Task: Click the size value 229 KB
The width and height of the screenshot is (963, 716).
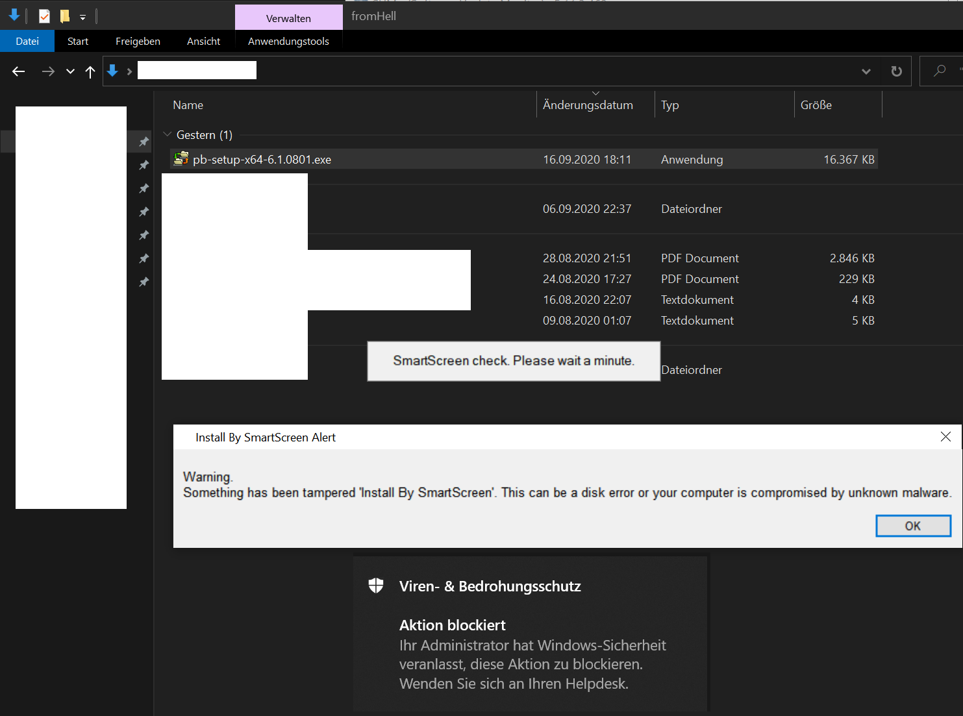Action: pos(857,279)
